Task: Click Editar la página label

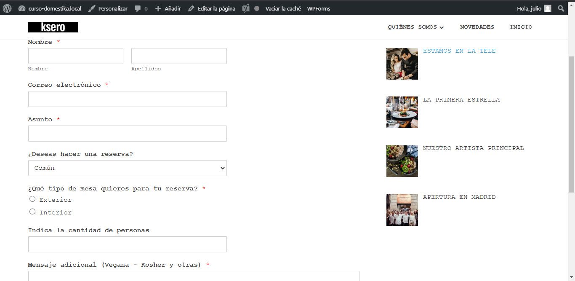Action: click(x=216, y=8)
